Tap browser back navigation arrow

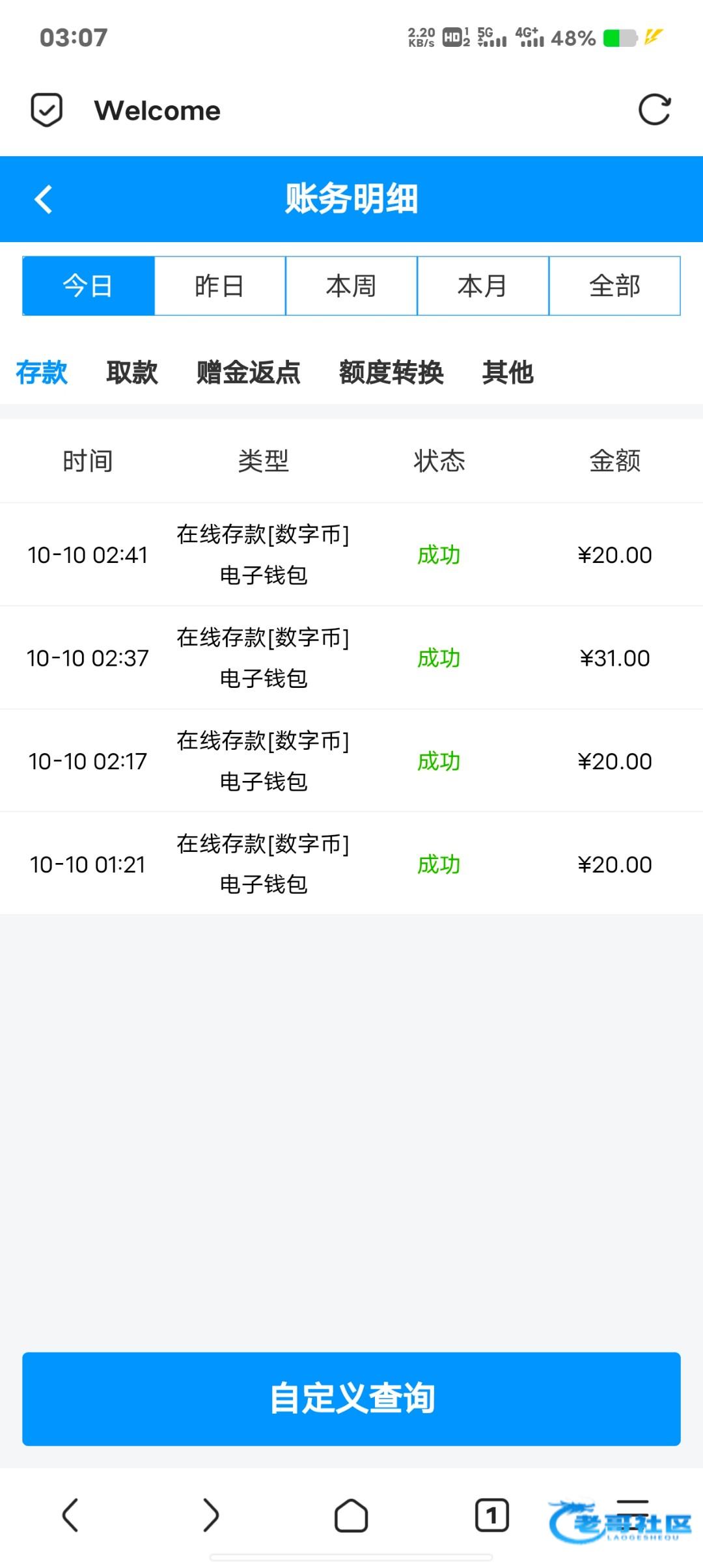pos(70,1515)
